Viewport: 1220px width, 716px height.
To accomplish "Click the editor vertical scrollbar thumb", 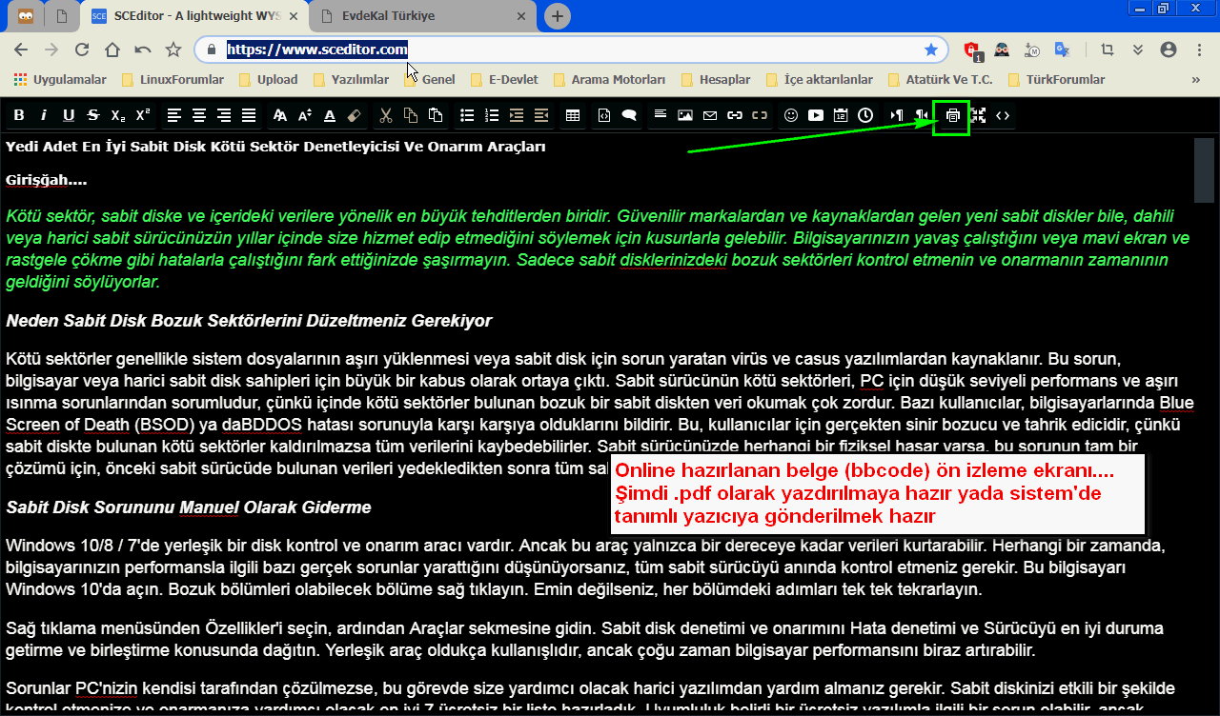I will click(1205, 169).
